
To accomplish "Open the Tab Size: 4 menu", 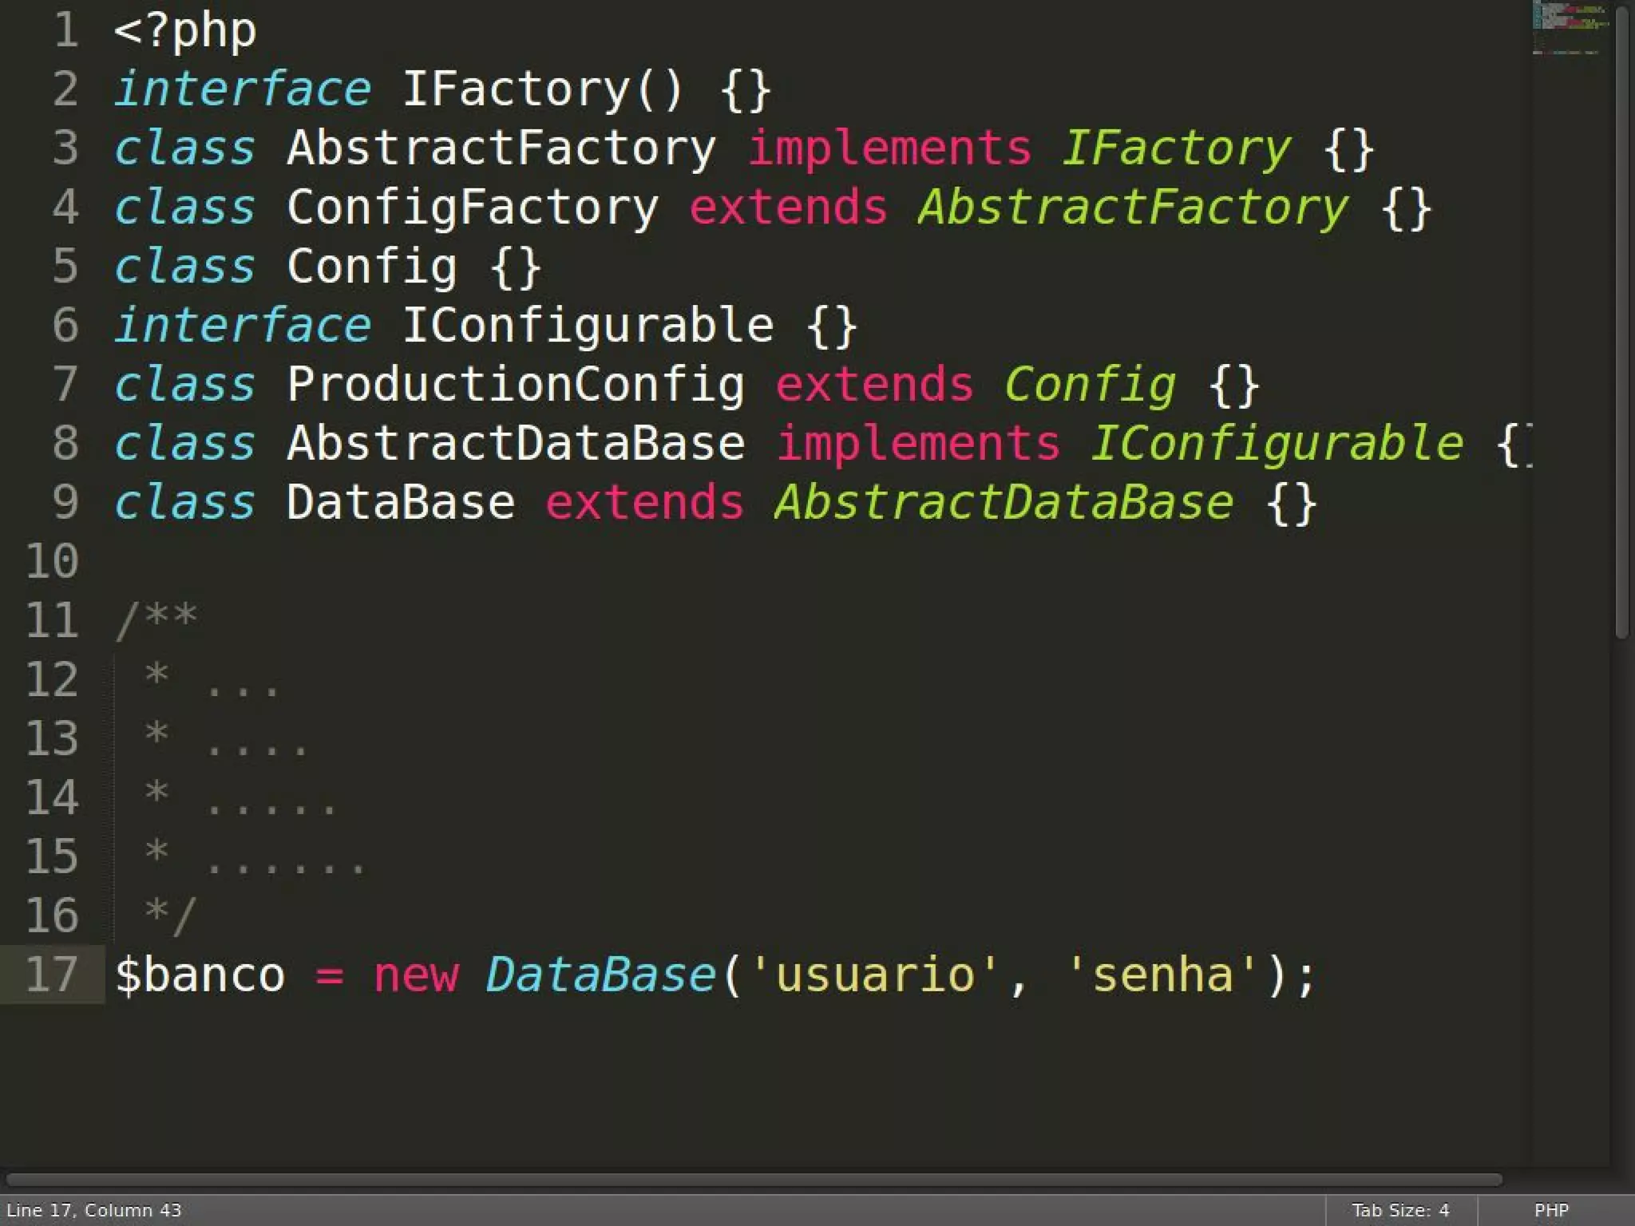I will 1399,1210.
